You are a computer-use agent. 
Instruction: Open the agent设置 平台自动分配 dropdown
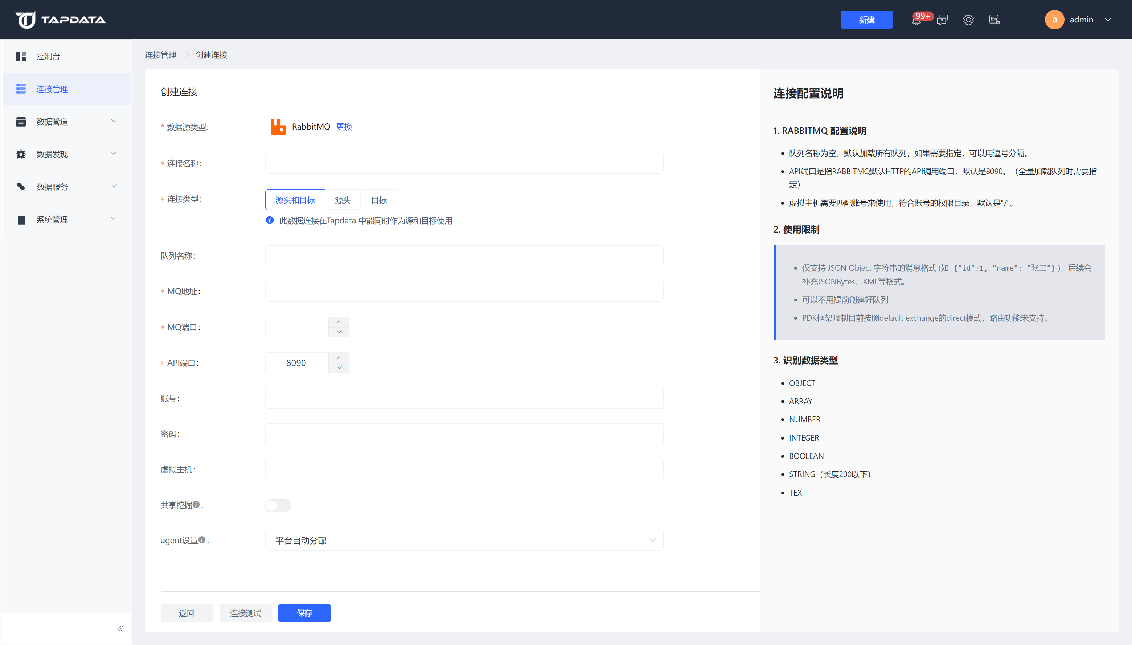[464, 541]
